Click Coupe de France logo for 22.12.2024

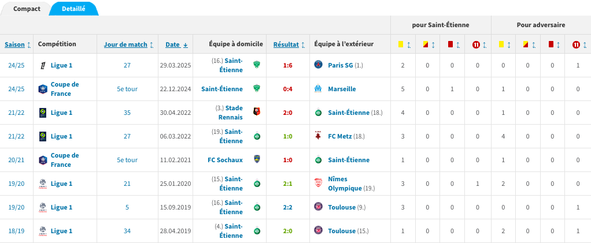[42, 89]
